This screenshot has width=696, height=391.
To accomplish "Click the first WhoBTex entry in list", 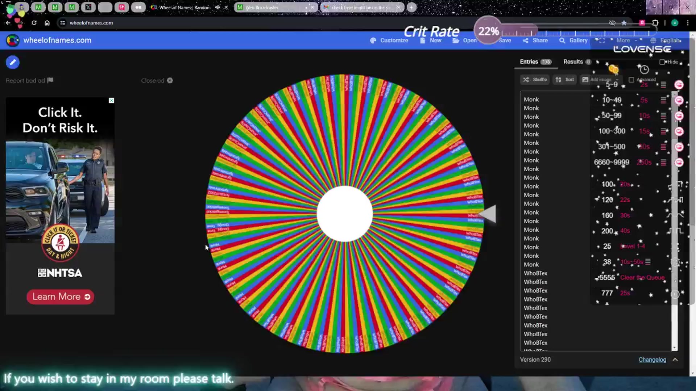I will click(535, 273).
